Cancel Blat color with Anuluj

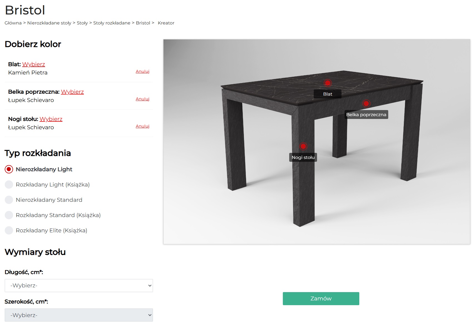coord(142,71)
